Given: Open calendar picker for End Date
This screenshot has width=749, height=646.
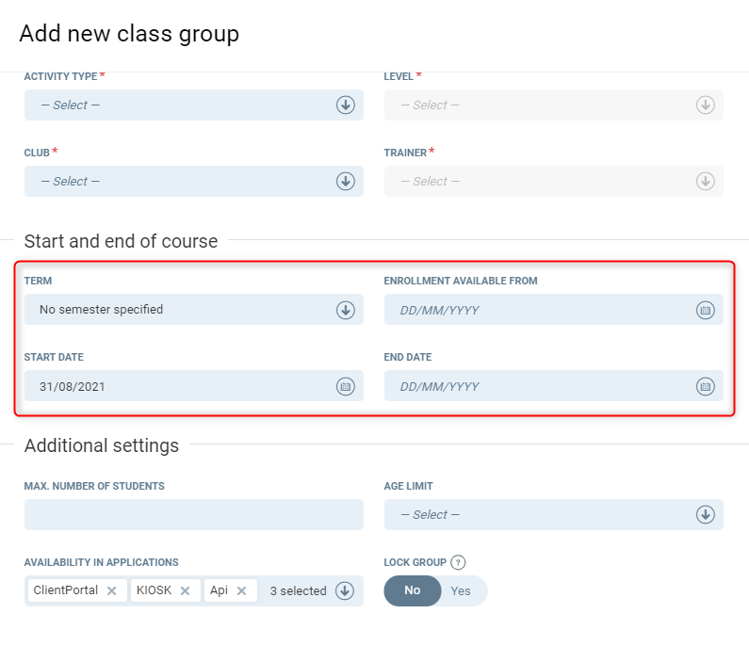Looking at the screenshot, I should click(x=705, y=386).
